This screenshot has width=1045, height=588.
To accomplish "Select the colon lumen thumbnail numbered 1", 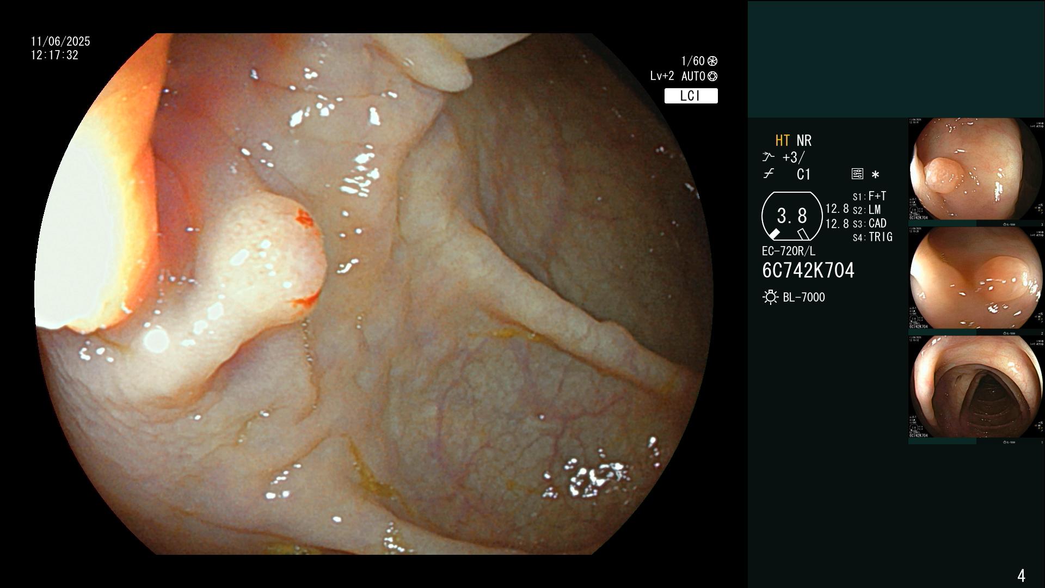I will pos(976,390).
